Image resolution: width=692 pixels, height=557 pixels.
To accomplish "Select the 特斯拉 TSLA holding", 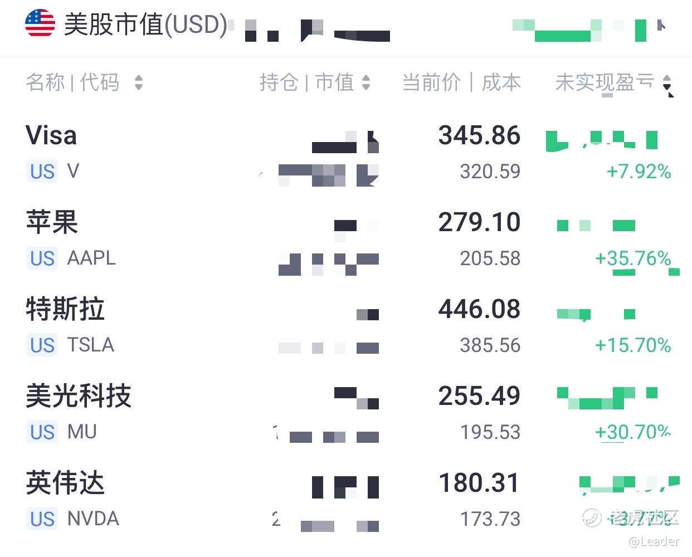I will [346, 326].
